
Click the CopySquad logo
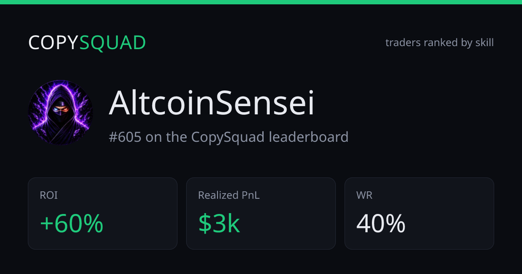[x=87, y=43]
